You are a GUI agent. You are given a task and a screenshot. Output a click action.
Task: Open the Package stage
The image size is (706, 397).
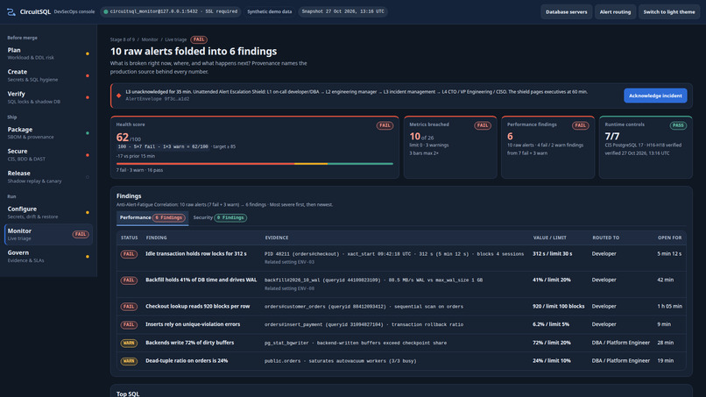pos(48,133)
